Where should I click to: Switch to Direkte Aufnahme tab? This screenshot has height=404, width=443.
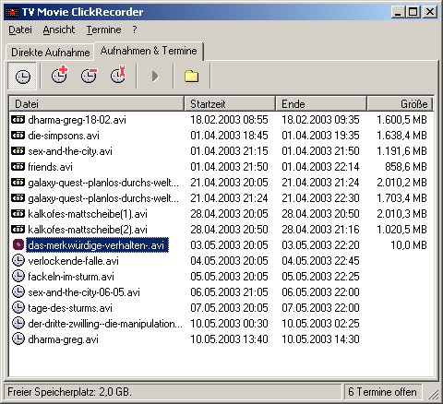tap(51, 53)
